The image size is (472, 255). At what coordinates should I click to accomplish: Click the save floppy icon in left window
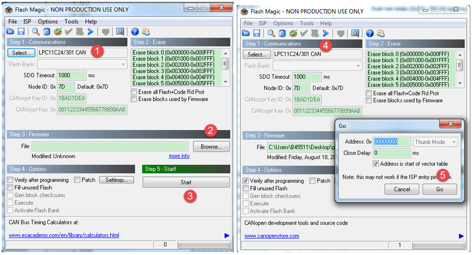(x=21, y=31)
